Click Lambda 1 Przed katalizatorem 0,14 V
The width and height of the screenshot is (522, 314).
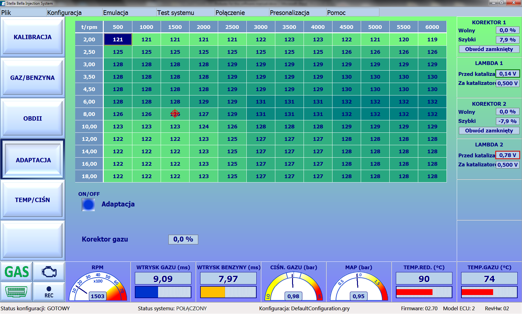(507, 74)
